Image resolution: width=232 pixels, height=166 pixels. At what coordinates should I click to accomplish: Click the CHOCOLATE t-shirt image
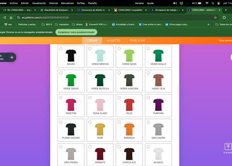click(129, 154)
